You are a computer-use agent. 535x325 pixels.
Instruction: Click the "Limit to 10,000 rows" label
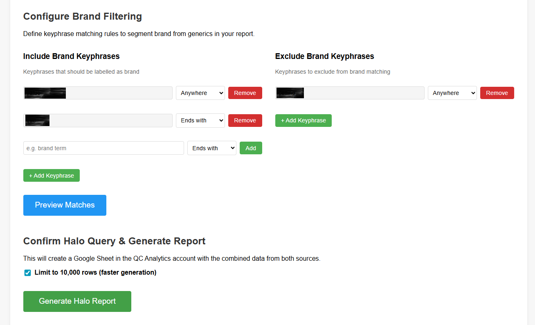pyautogui.click(x=94, y=272)
